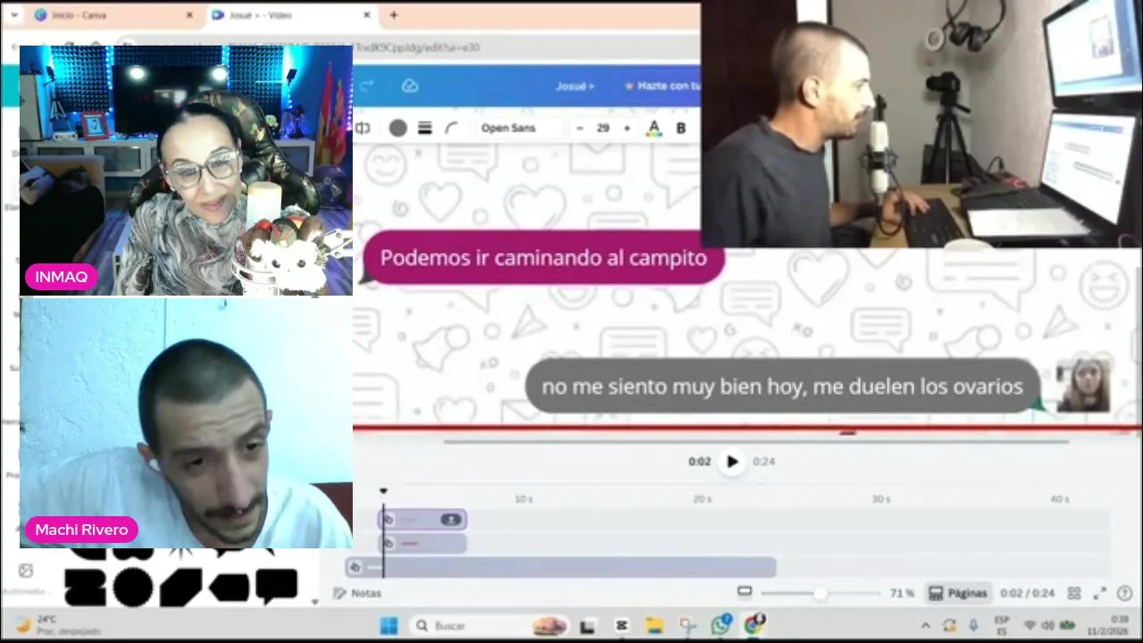The width and height of the screenshot is (1143, 643).
Task: Select the Podemos ir caminando al campito bubble
Action: click(544, 258)
